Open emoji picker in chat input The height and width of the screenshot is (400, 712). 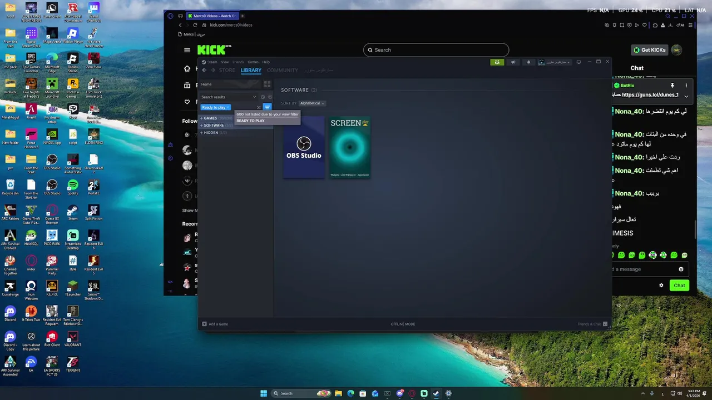(x=681, y=269)
